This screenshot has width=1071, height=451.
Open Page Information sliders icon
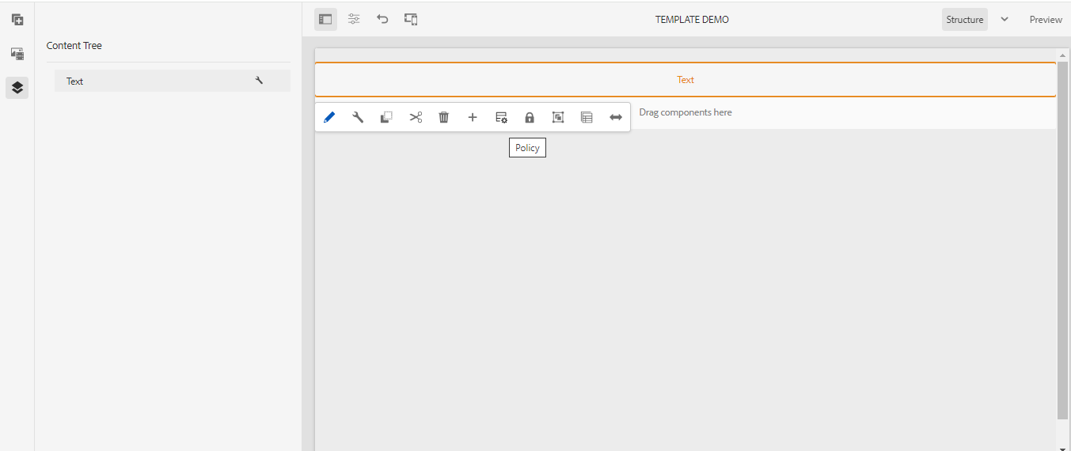[354, 19]
